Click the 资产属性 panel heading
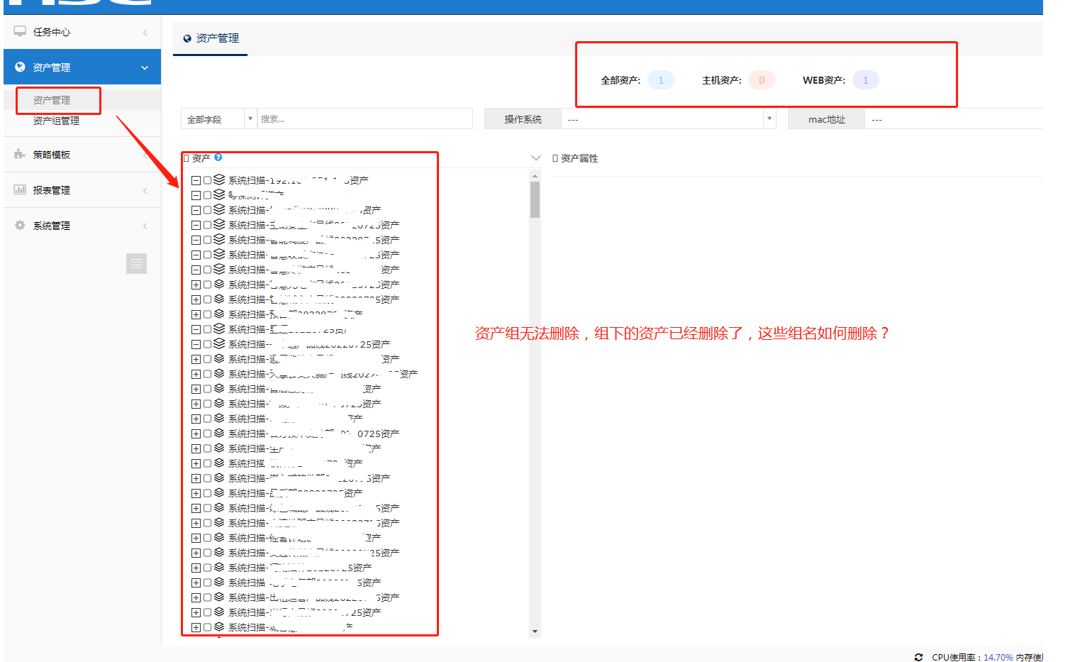The width and height of the screenshot is (1080, 662). pos(579,158)
